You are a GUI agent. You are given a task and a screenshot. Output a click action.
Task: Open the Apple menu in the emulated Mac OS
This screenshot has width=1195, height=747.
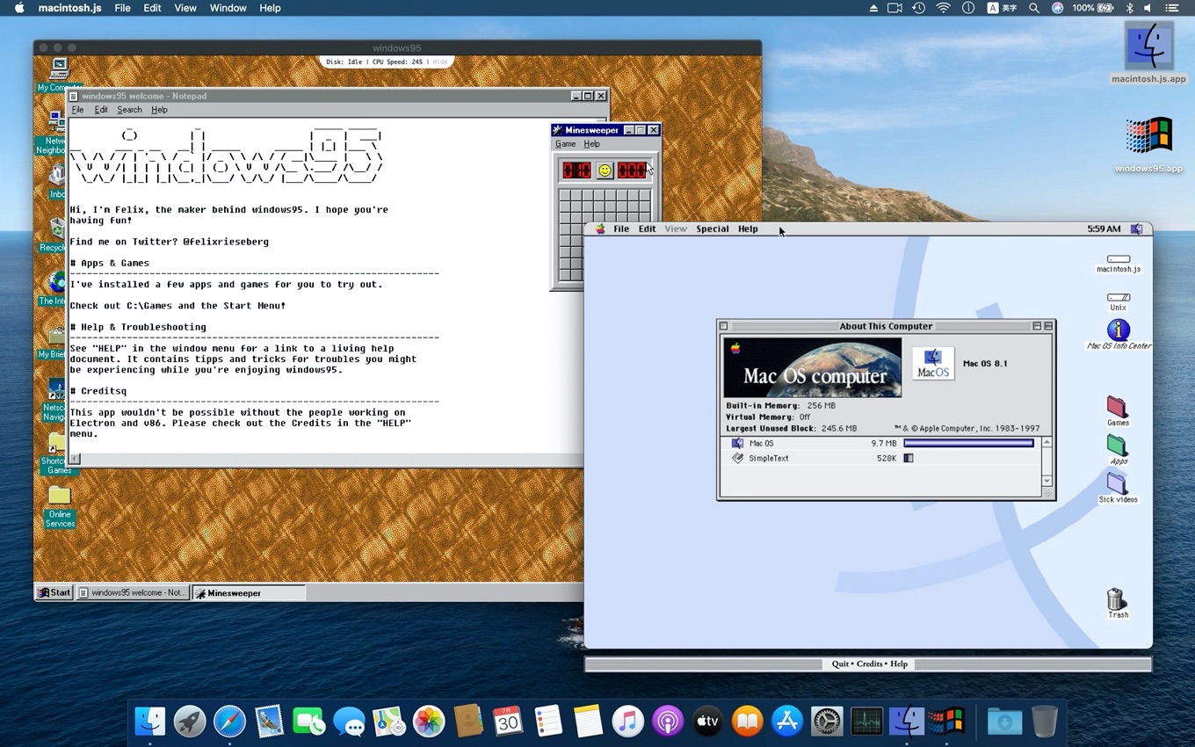pos(600,228)
